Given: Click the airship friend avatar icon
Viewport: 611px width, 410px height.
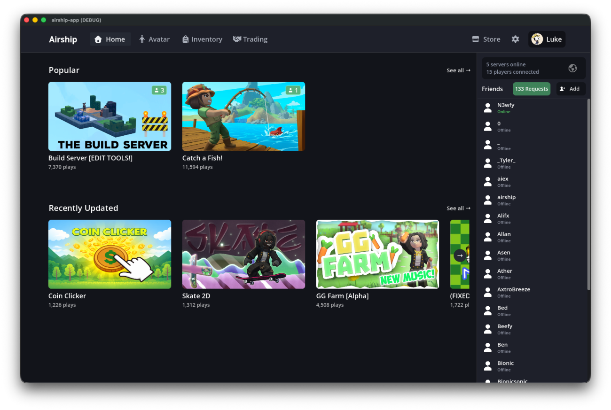Looking at the screenshot, I should point(488,200).
